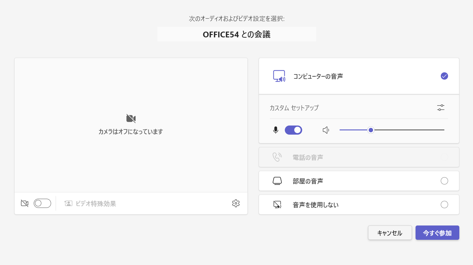Click カメラはオフになっています message
The height and width of the screenshot is (265, 473).
click(131, 132)
